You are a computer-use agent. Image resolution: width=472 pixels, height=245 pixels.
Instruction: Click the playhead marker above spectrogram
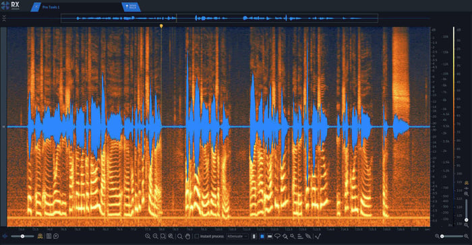pos(161,26)
